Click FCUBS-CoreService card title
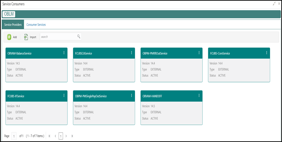Screen dimensions: 282x142 220,53
